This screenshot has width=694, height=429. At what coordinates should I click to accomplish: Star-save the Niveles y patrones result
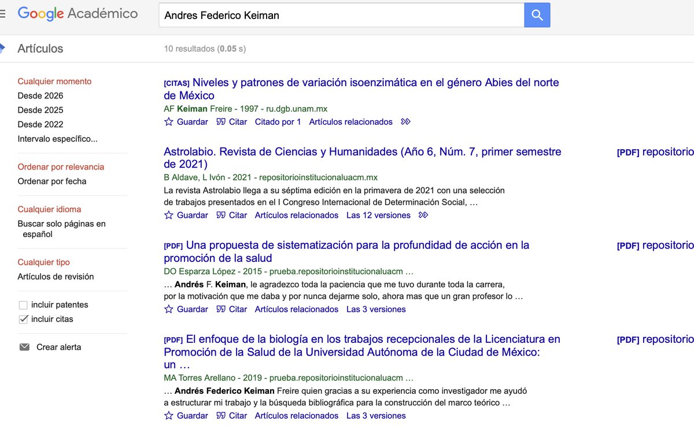(169, 122)
